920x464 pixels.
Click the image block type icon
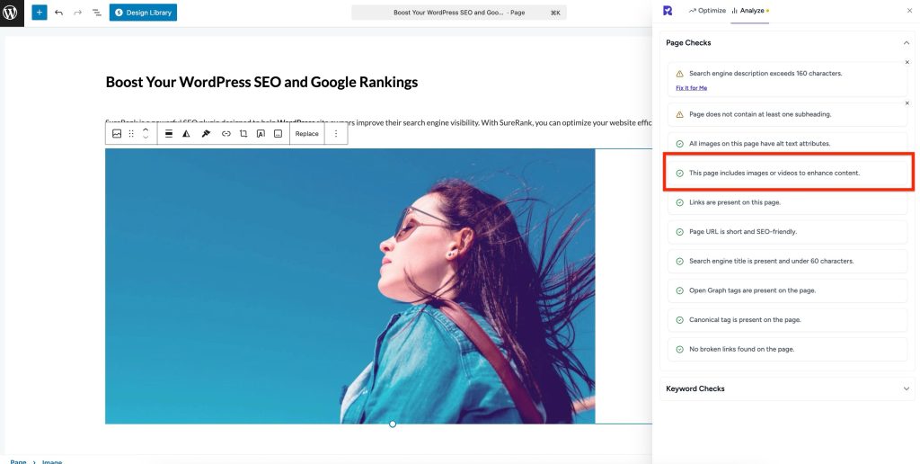[x=117, y=134]
